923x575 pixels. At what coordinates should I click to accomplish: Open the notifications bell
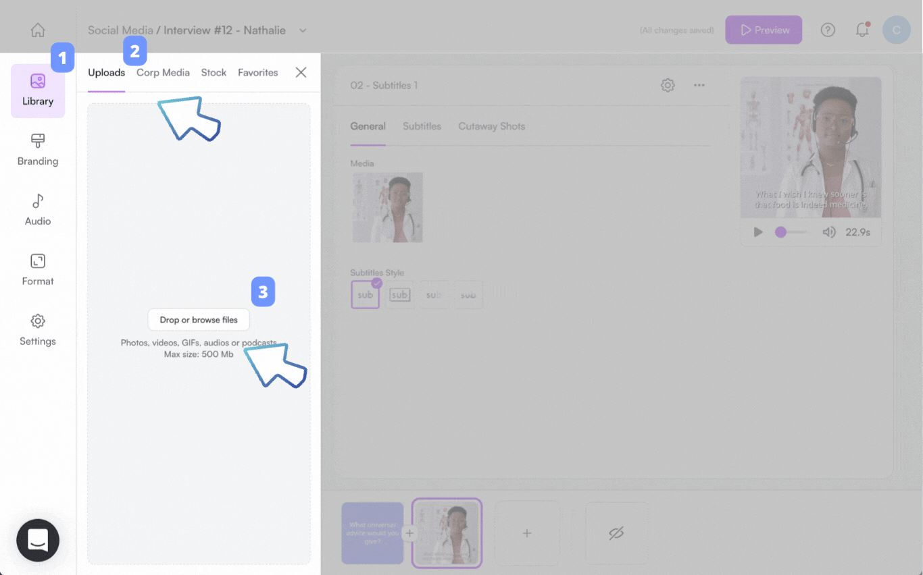862,30
